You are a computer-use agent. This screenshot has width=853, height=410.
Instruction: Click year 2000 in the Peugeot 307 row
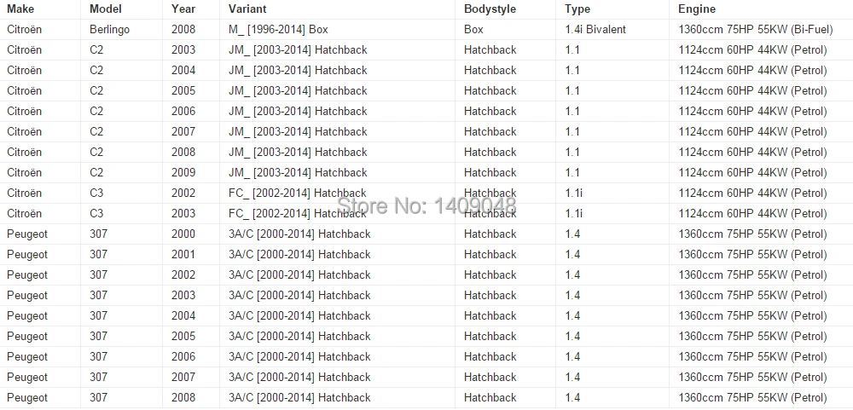pyautogui.click(x=183, y=234)
